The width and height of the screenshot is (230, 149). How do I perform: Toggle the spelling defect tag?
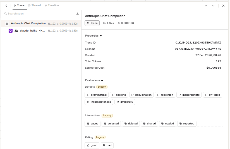click(119, 95)
